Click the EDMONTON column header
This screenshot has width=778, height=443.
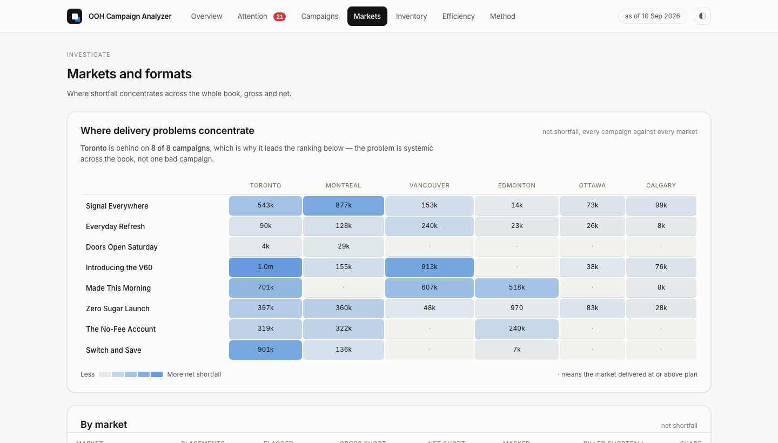[517, 185]
